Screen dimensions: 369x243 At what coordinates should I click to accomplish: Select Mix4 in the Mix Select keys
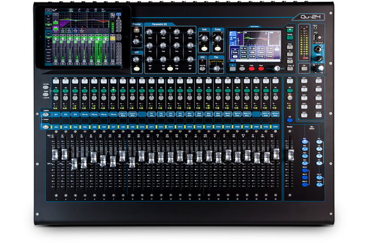point(305,163)
